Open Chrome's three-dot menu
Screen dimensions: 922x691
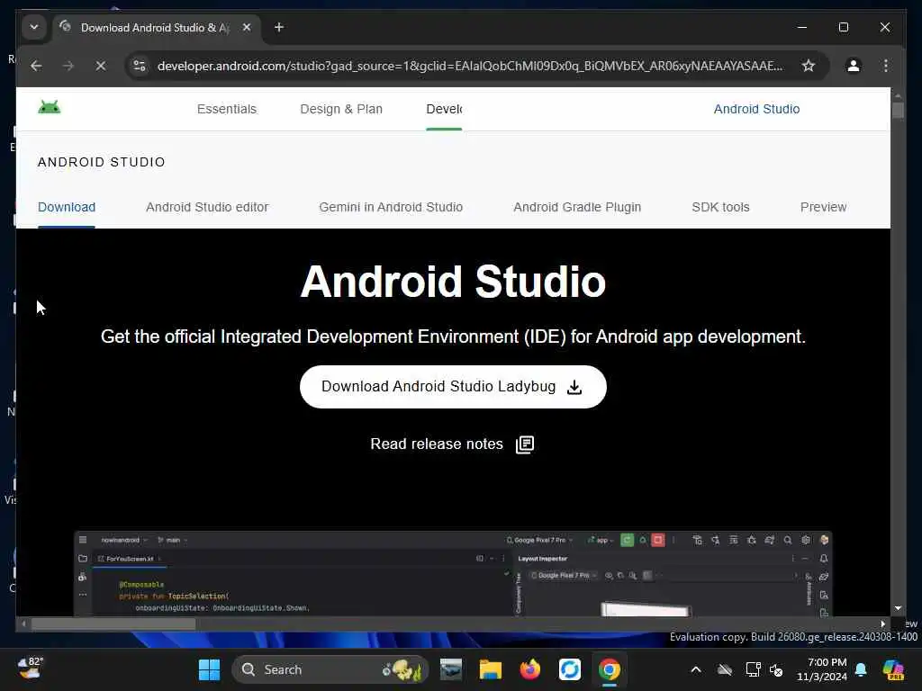(886, 66)
